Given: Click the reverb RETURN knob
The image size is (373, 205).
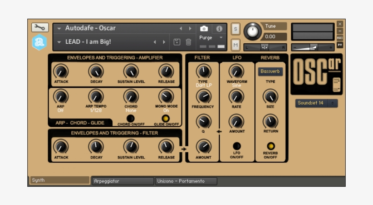Looking at the screenshot, I should click(271, 122).
